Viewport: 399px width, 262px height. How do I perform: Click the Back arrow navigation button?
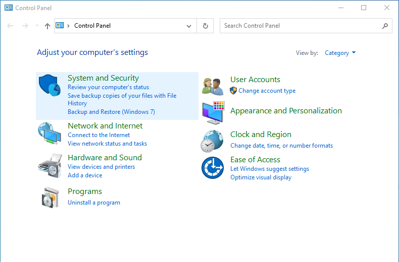pos(10,26)
